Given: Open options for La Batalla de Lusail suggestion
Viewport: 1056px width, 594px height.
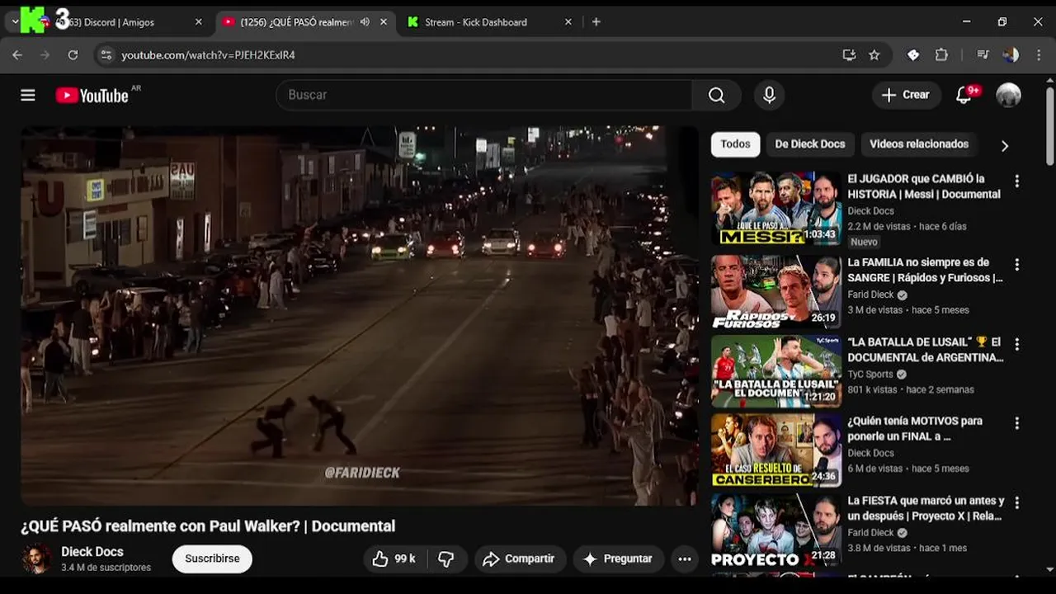Looking at the screenshot, I should pos(1016,344).
